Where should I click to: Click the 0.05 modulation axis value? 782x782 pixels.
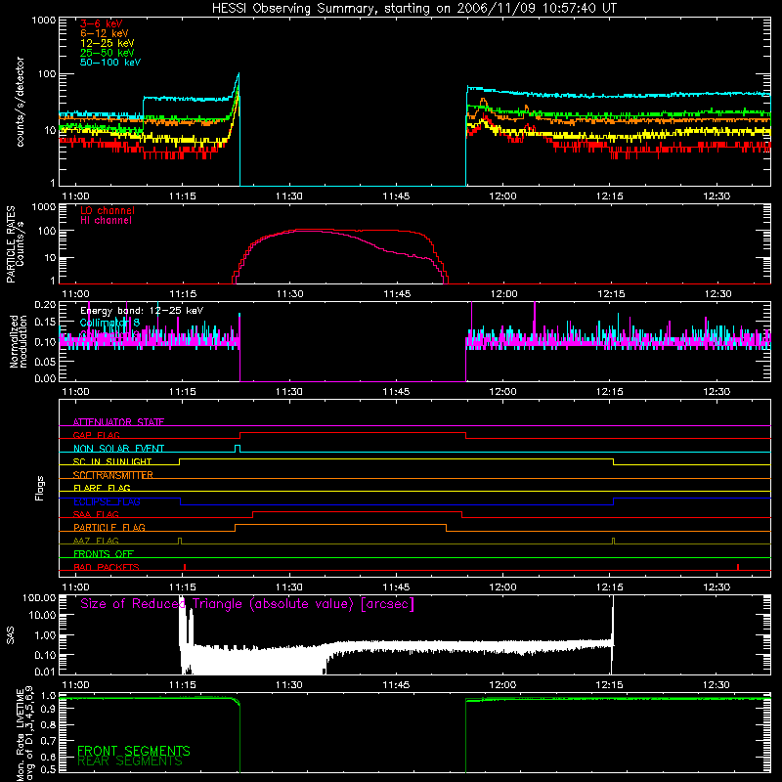[45, 361]
